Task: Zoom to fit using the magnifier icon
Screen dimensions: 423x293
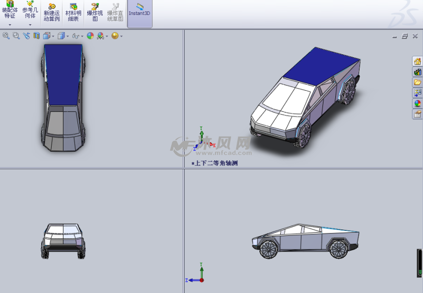Action: point(6,36)
